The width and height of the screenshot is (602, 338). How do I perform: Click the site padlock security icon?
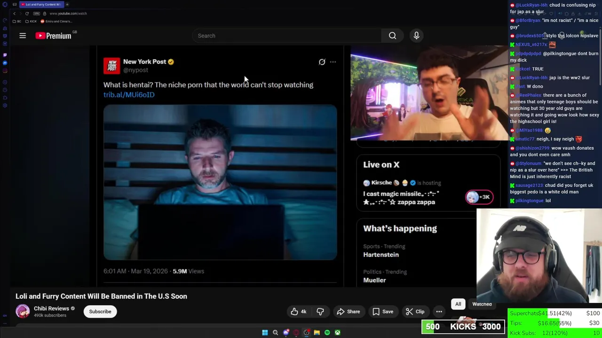click(x=45, y=14)
